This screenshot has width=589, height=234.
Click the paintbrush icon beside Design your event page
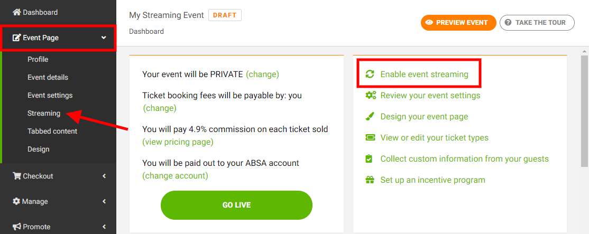click(370, 117)
